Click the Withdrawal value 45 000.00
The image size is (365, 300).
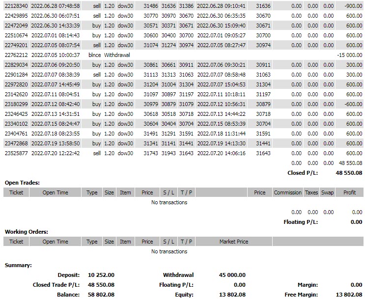click(x=232, y=275)
